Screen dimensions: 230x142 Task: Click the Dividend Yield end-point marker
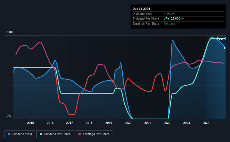tap(225, 48)
